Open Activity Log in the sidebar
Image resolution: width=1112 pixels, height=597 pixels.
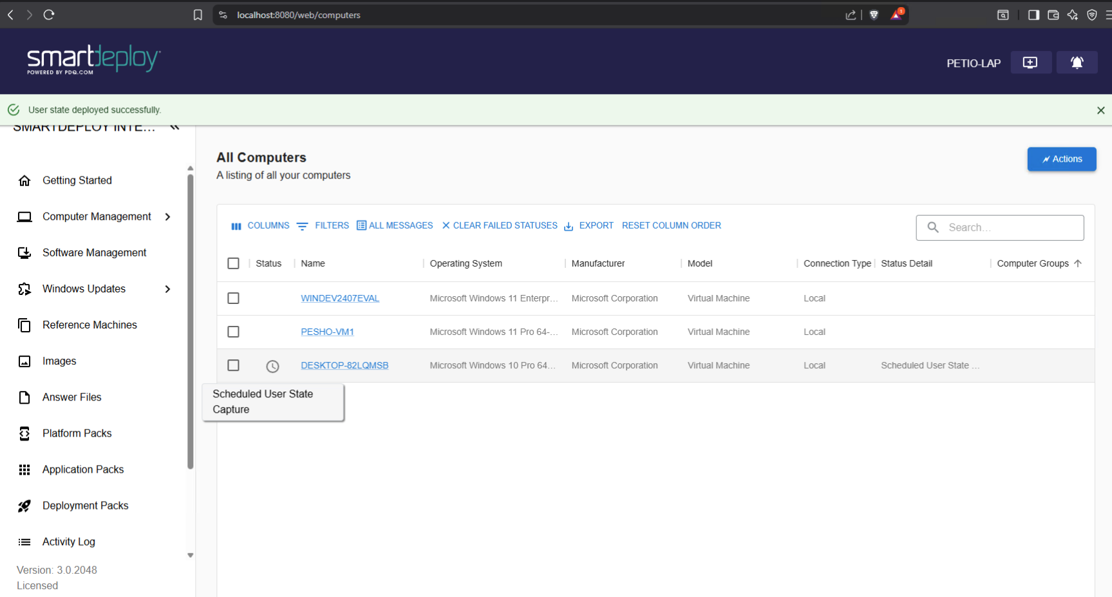coord(68,542)
